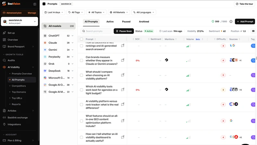The height and width of the screenshot is (145, 257).
Task: Open Set up from sidebar
Action: 11,33
